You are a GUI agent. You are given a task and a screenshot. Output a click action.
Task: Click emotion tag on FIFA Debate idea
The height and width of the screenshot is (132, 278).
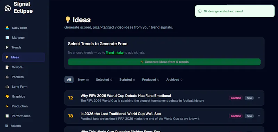236,98
